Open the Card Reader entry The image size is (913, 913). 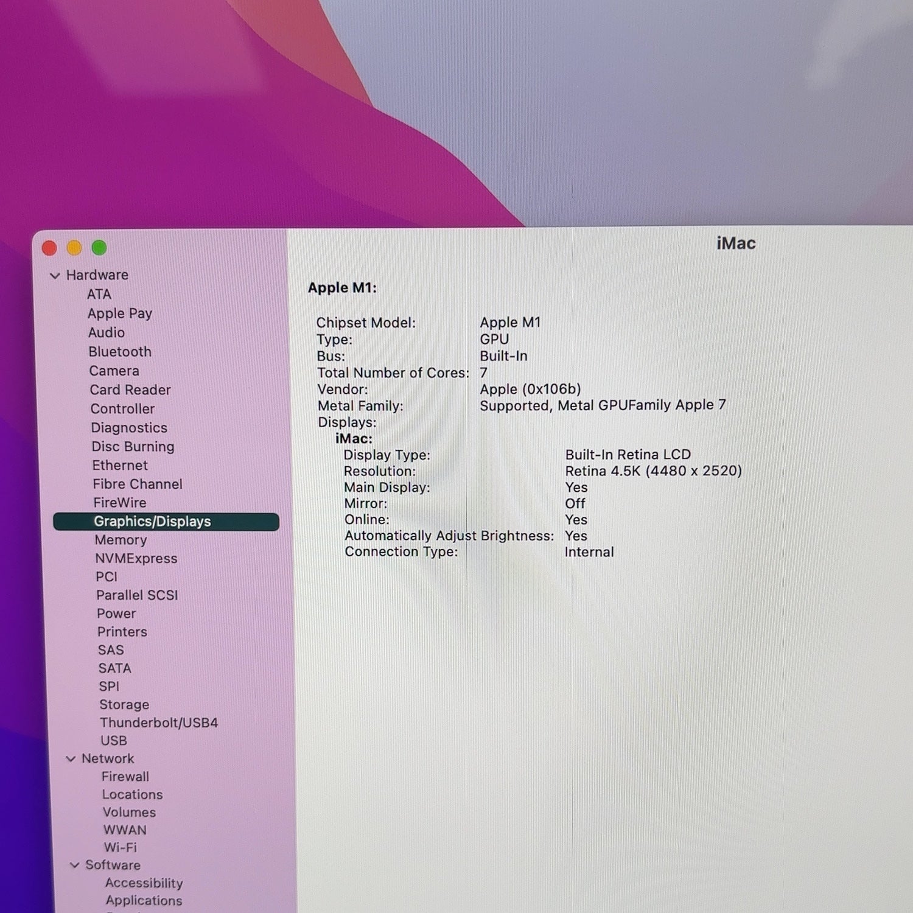point(130,390)
